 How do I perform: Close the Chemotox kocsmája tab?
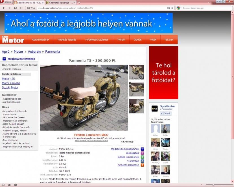click(75, 2)
